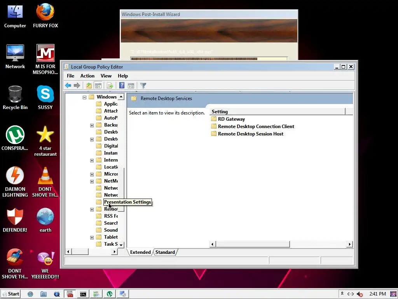Open the Computer desktop icon
Image resolution: width=398 pixels, height=299 pixels.
coord(15,16)
